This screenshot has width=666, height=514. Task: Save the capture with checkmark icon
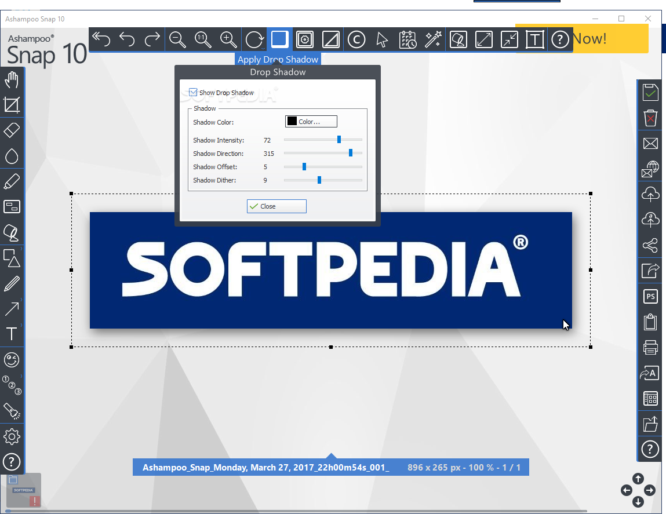650,92
